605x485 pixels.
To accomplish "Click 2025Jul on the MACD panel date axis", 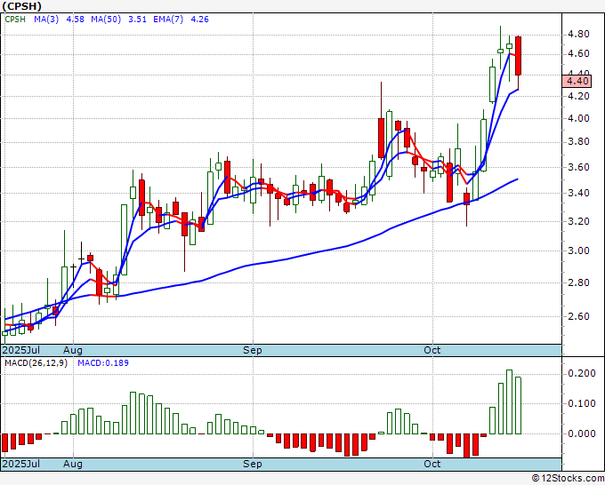I will point(20,464).
